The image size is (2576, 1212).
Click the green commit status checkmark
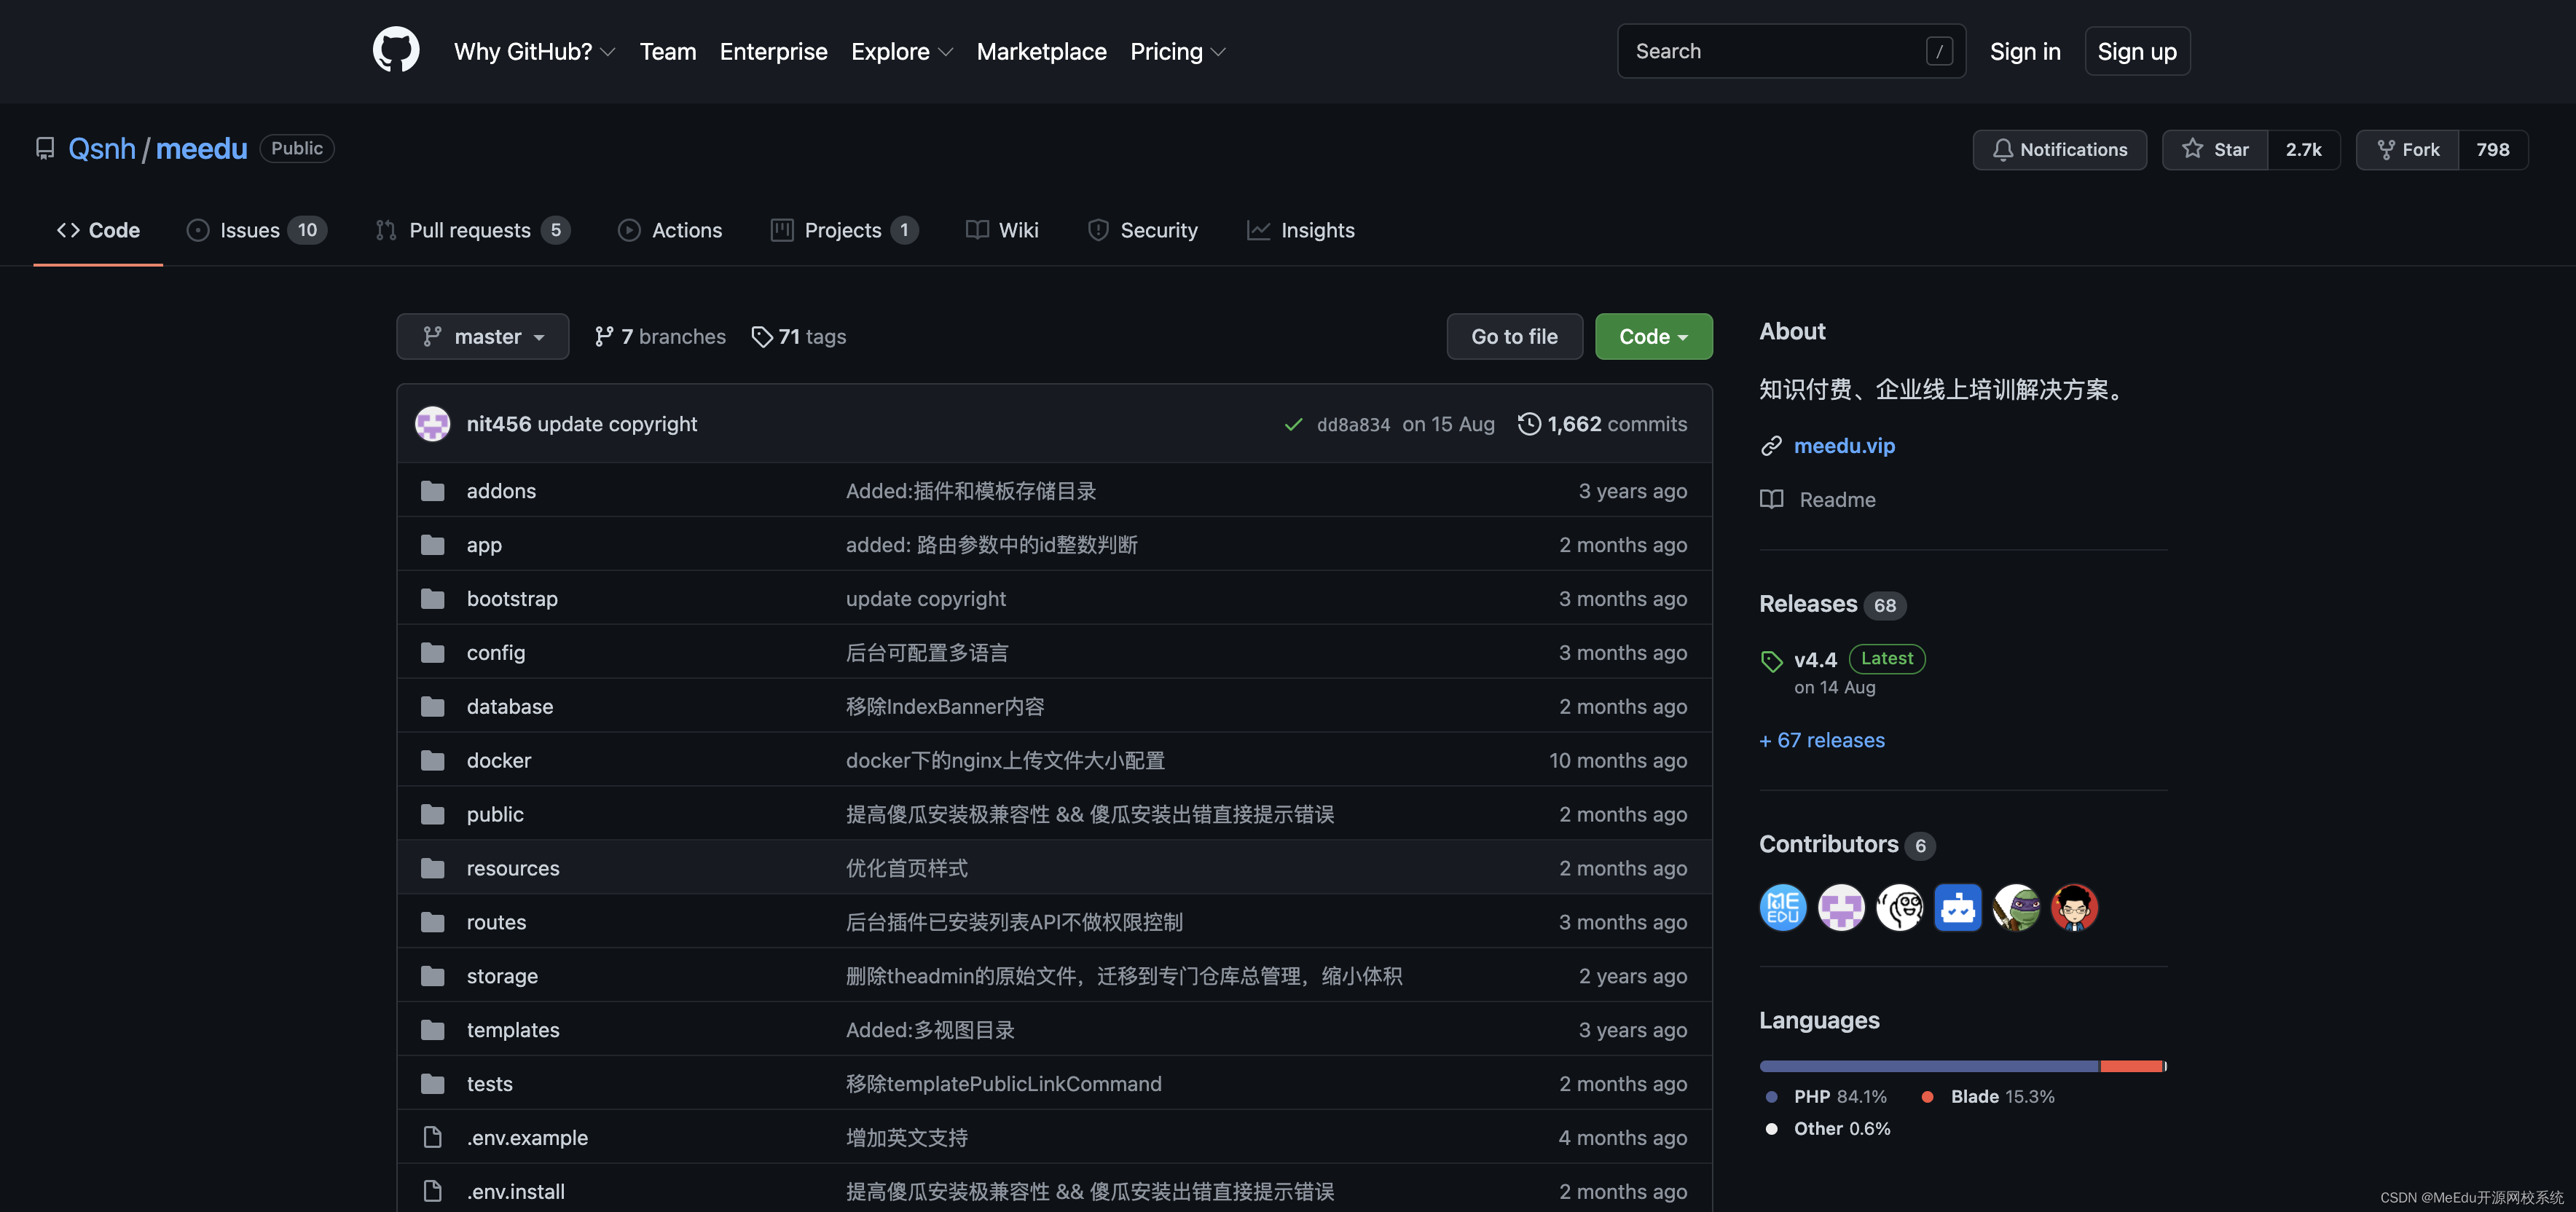coord(1293,424)
